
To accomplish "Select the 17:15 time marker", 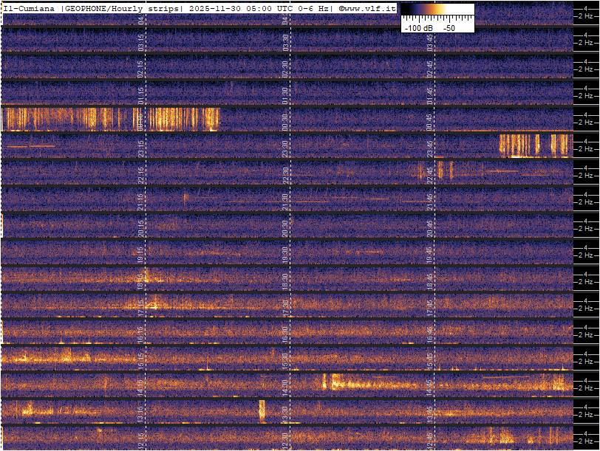I will (141, 306).
